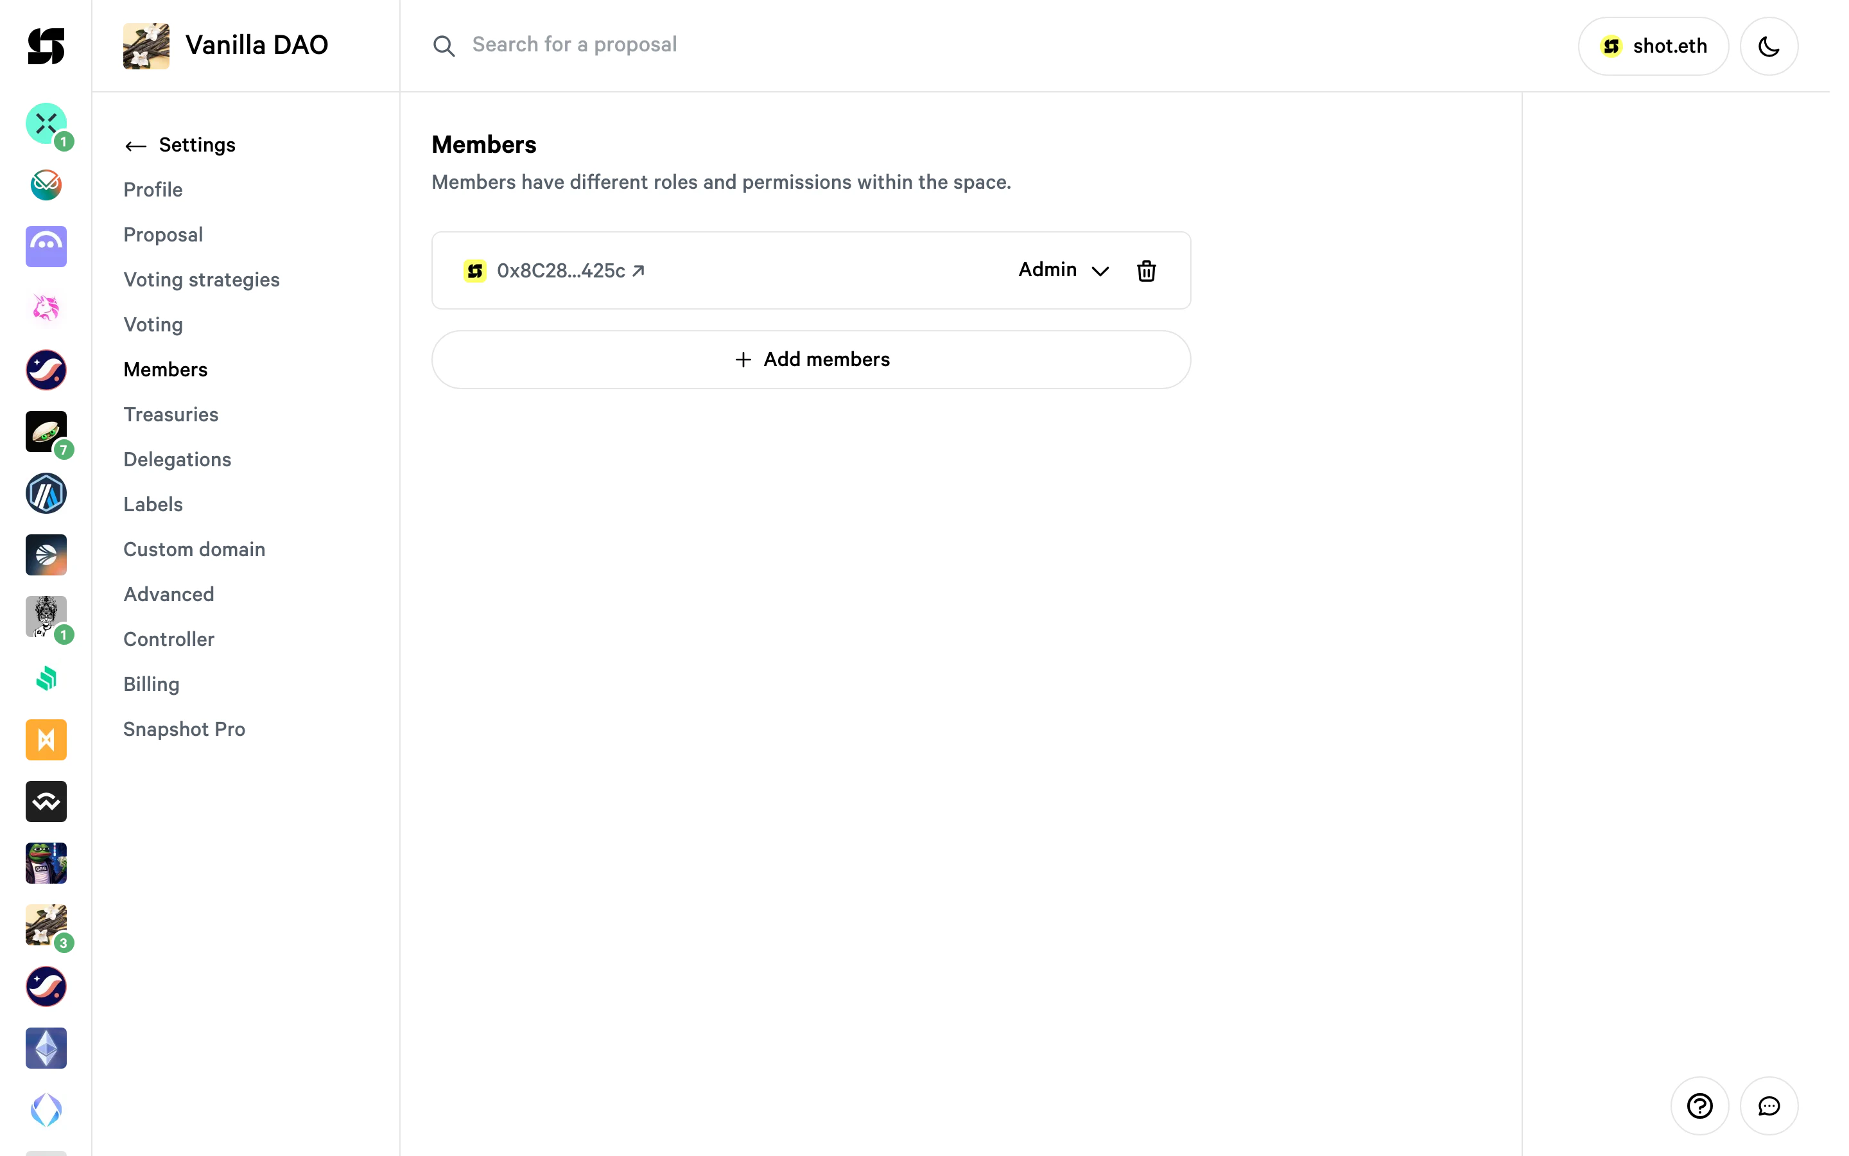Open the Voting strategies settings section
The height and width of the screenshot is (1156, 1849).
tap(202, 280)
